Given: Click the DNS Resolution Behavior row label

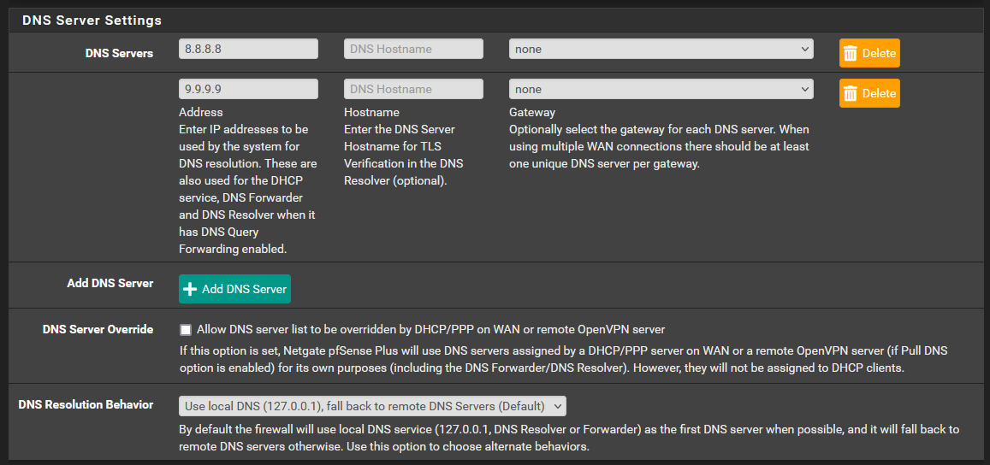Looking at the screenshot, I should [86, 404].
